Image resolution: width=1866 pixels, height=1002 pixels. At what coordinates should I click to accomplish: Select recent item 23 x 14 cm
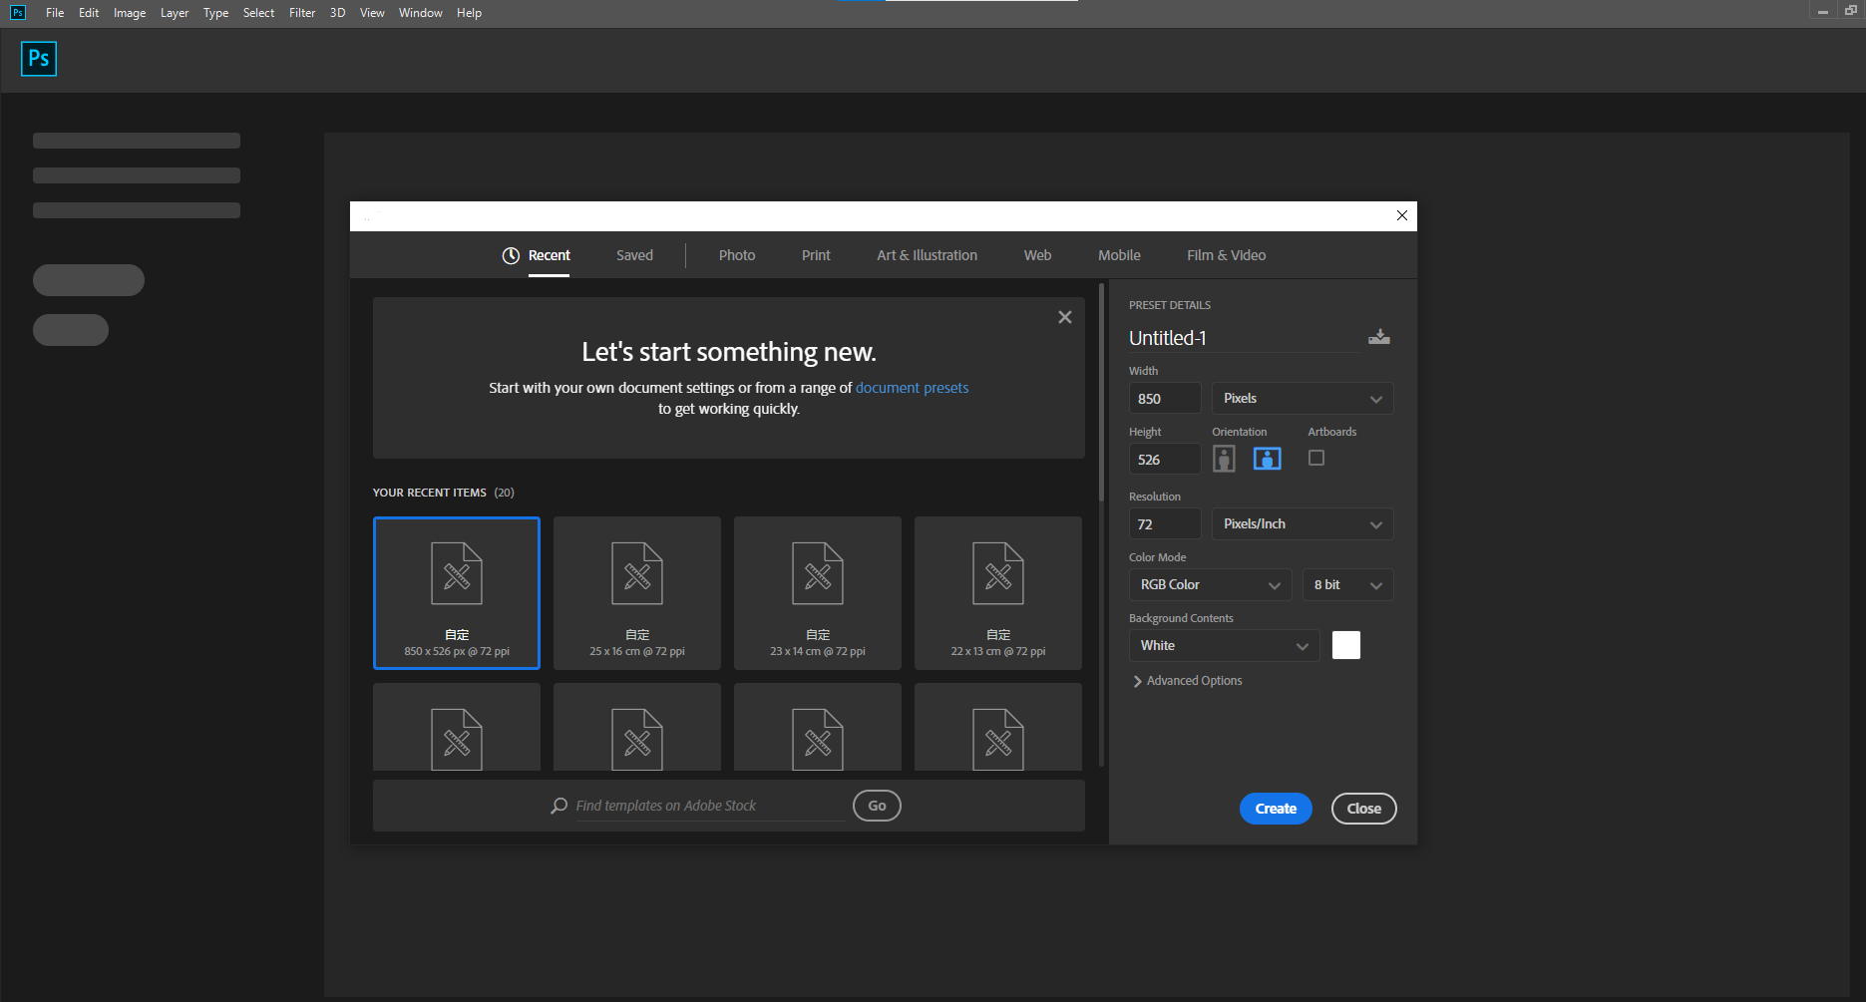coord(818,593)
